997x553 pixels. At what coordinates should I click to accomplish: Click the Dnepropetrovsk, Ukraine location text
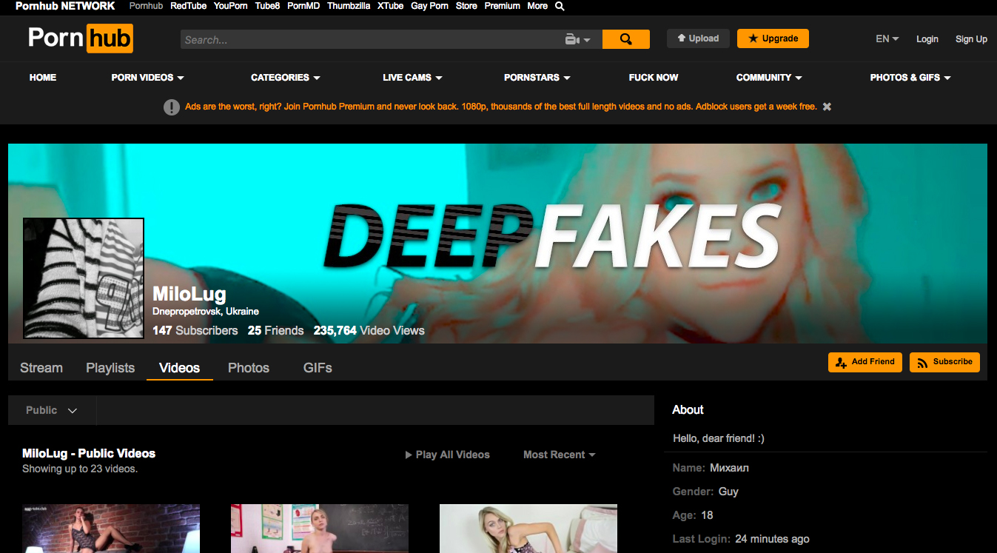pyautogui.click(x=206, y=312)
